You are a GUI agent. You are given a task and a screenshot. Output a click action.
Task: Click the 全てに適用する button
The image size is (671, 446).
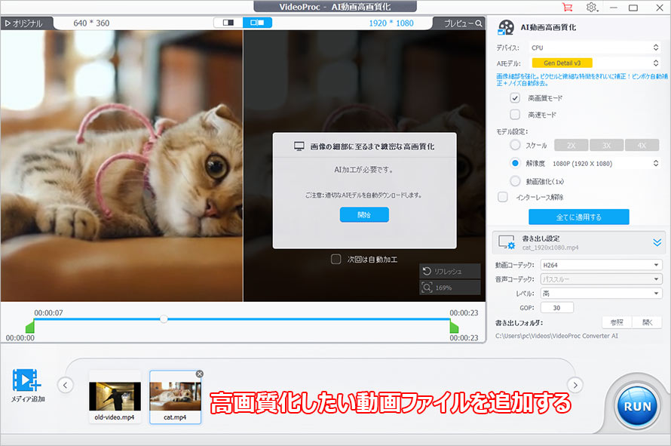[578, 217]
